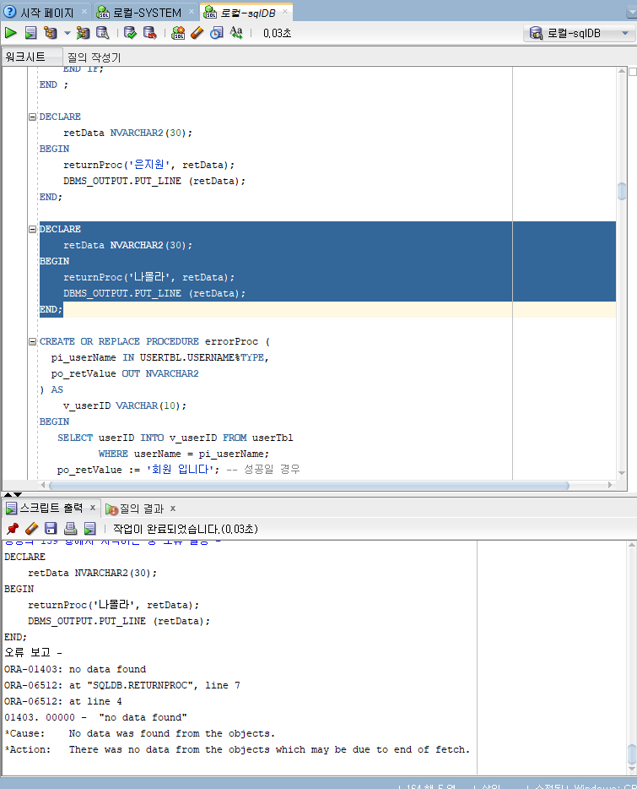Click the *Cause: No data was found line
The width and height of the screenshot is (637, 789).
139,733
